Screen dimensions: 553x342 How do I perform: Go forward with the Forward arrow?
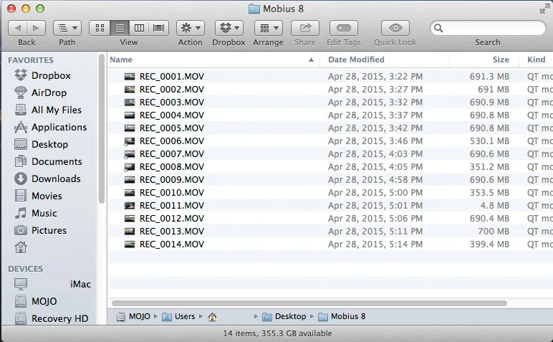click(36, 28)
